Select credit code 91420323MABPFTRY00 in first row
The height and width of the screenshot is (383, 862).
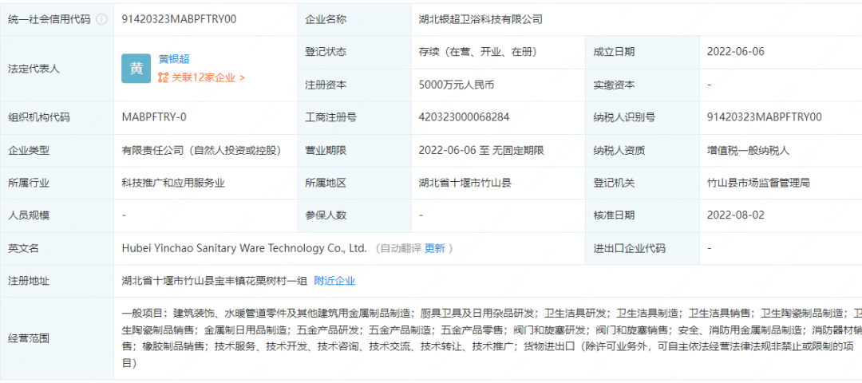[179, 19]
